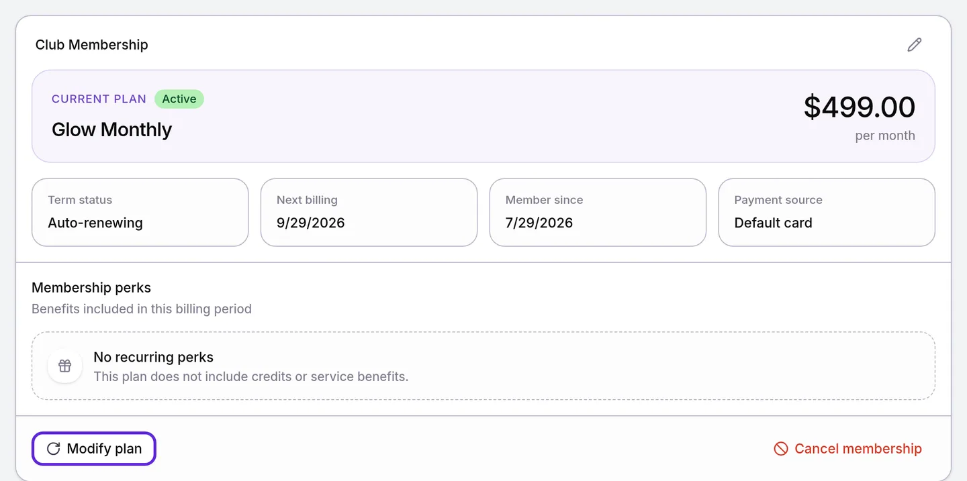Image resolution: width=967 pixels, height=481 pixels.
Task: Click the Payment source label
Action: point(778,200)
